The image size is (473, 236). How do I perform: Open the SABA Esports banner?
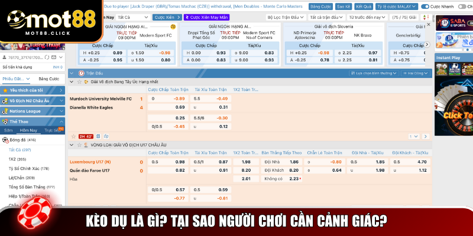[x=454, y=23]
